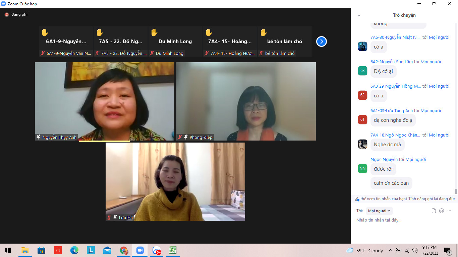Show next page of participants with arrow
458x257 pixels.
coord(321,41)
